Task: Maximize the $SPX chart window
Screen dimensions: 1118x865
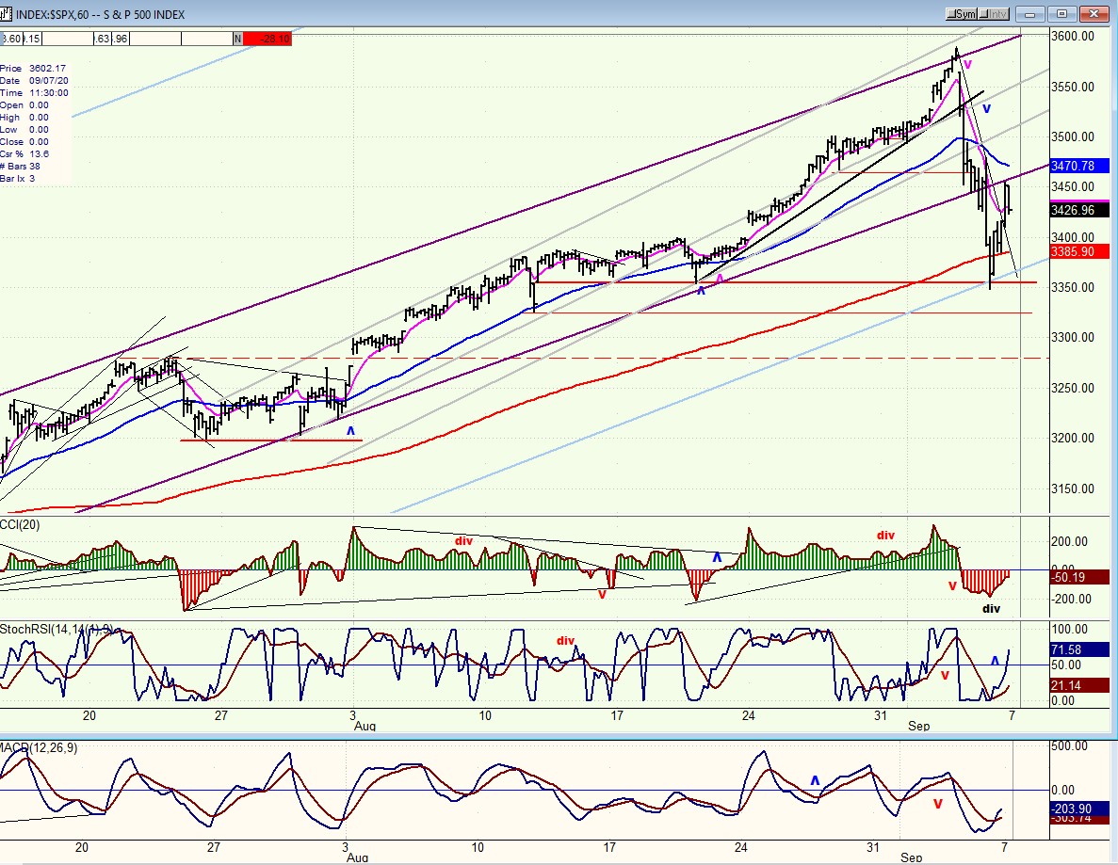Action: (1062, 14)
